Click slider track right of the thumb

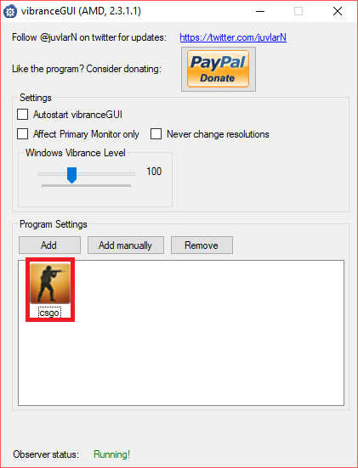click(106, 174)
